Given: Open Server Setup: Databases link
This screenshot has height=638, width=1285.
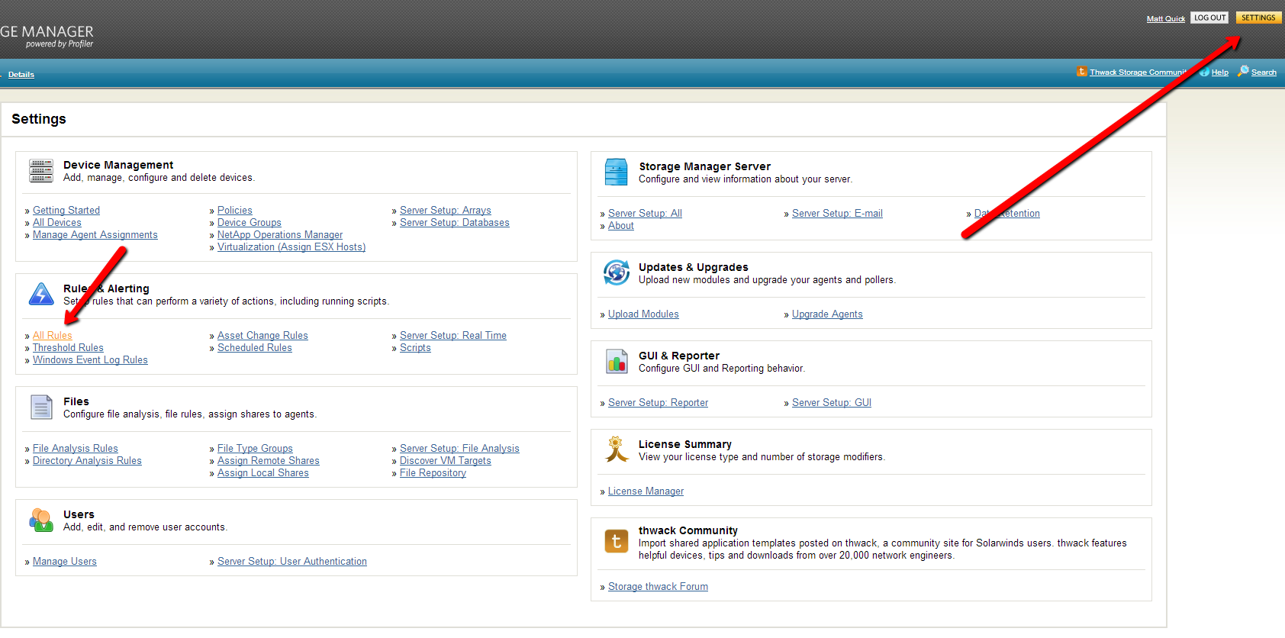Looking at the screenshot, I should [455, 223].
